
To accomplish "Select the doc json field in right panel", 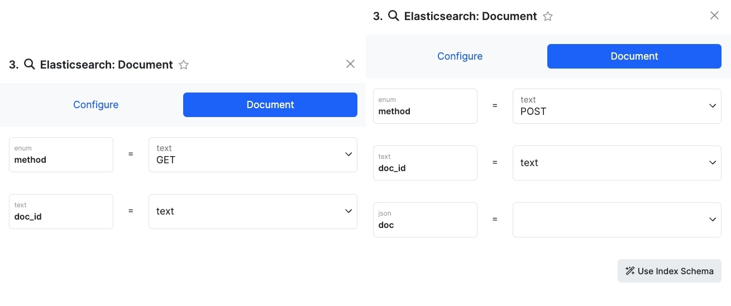I will coord(425,220).
